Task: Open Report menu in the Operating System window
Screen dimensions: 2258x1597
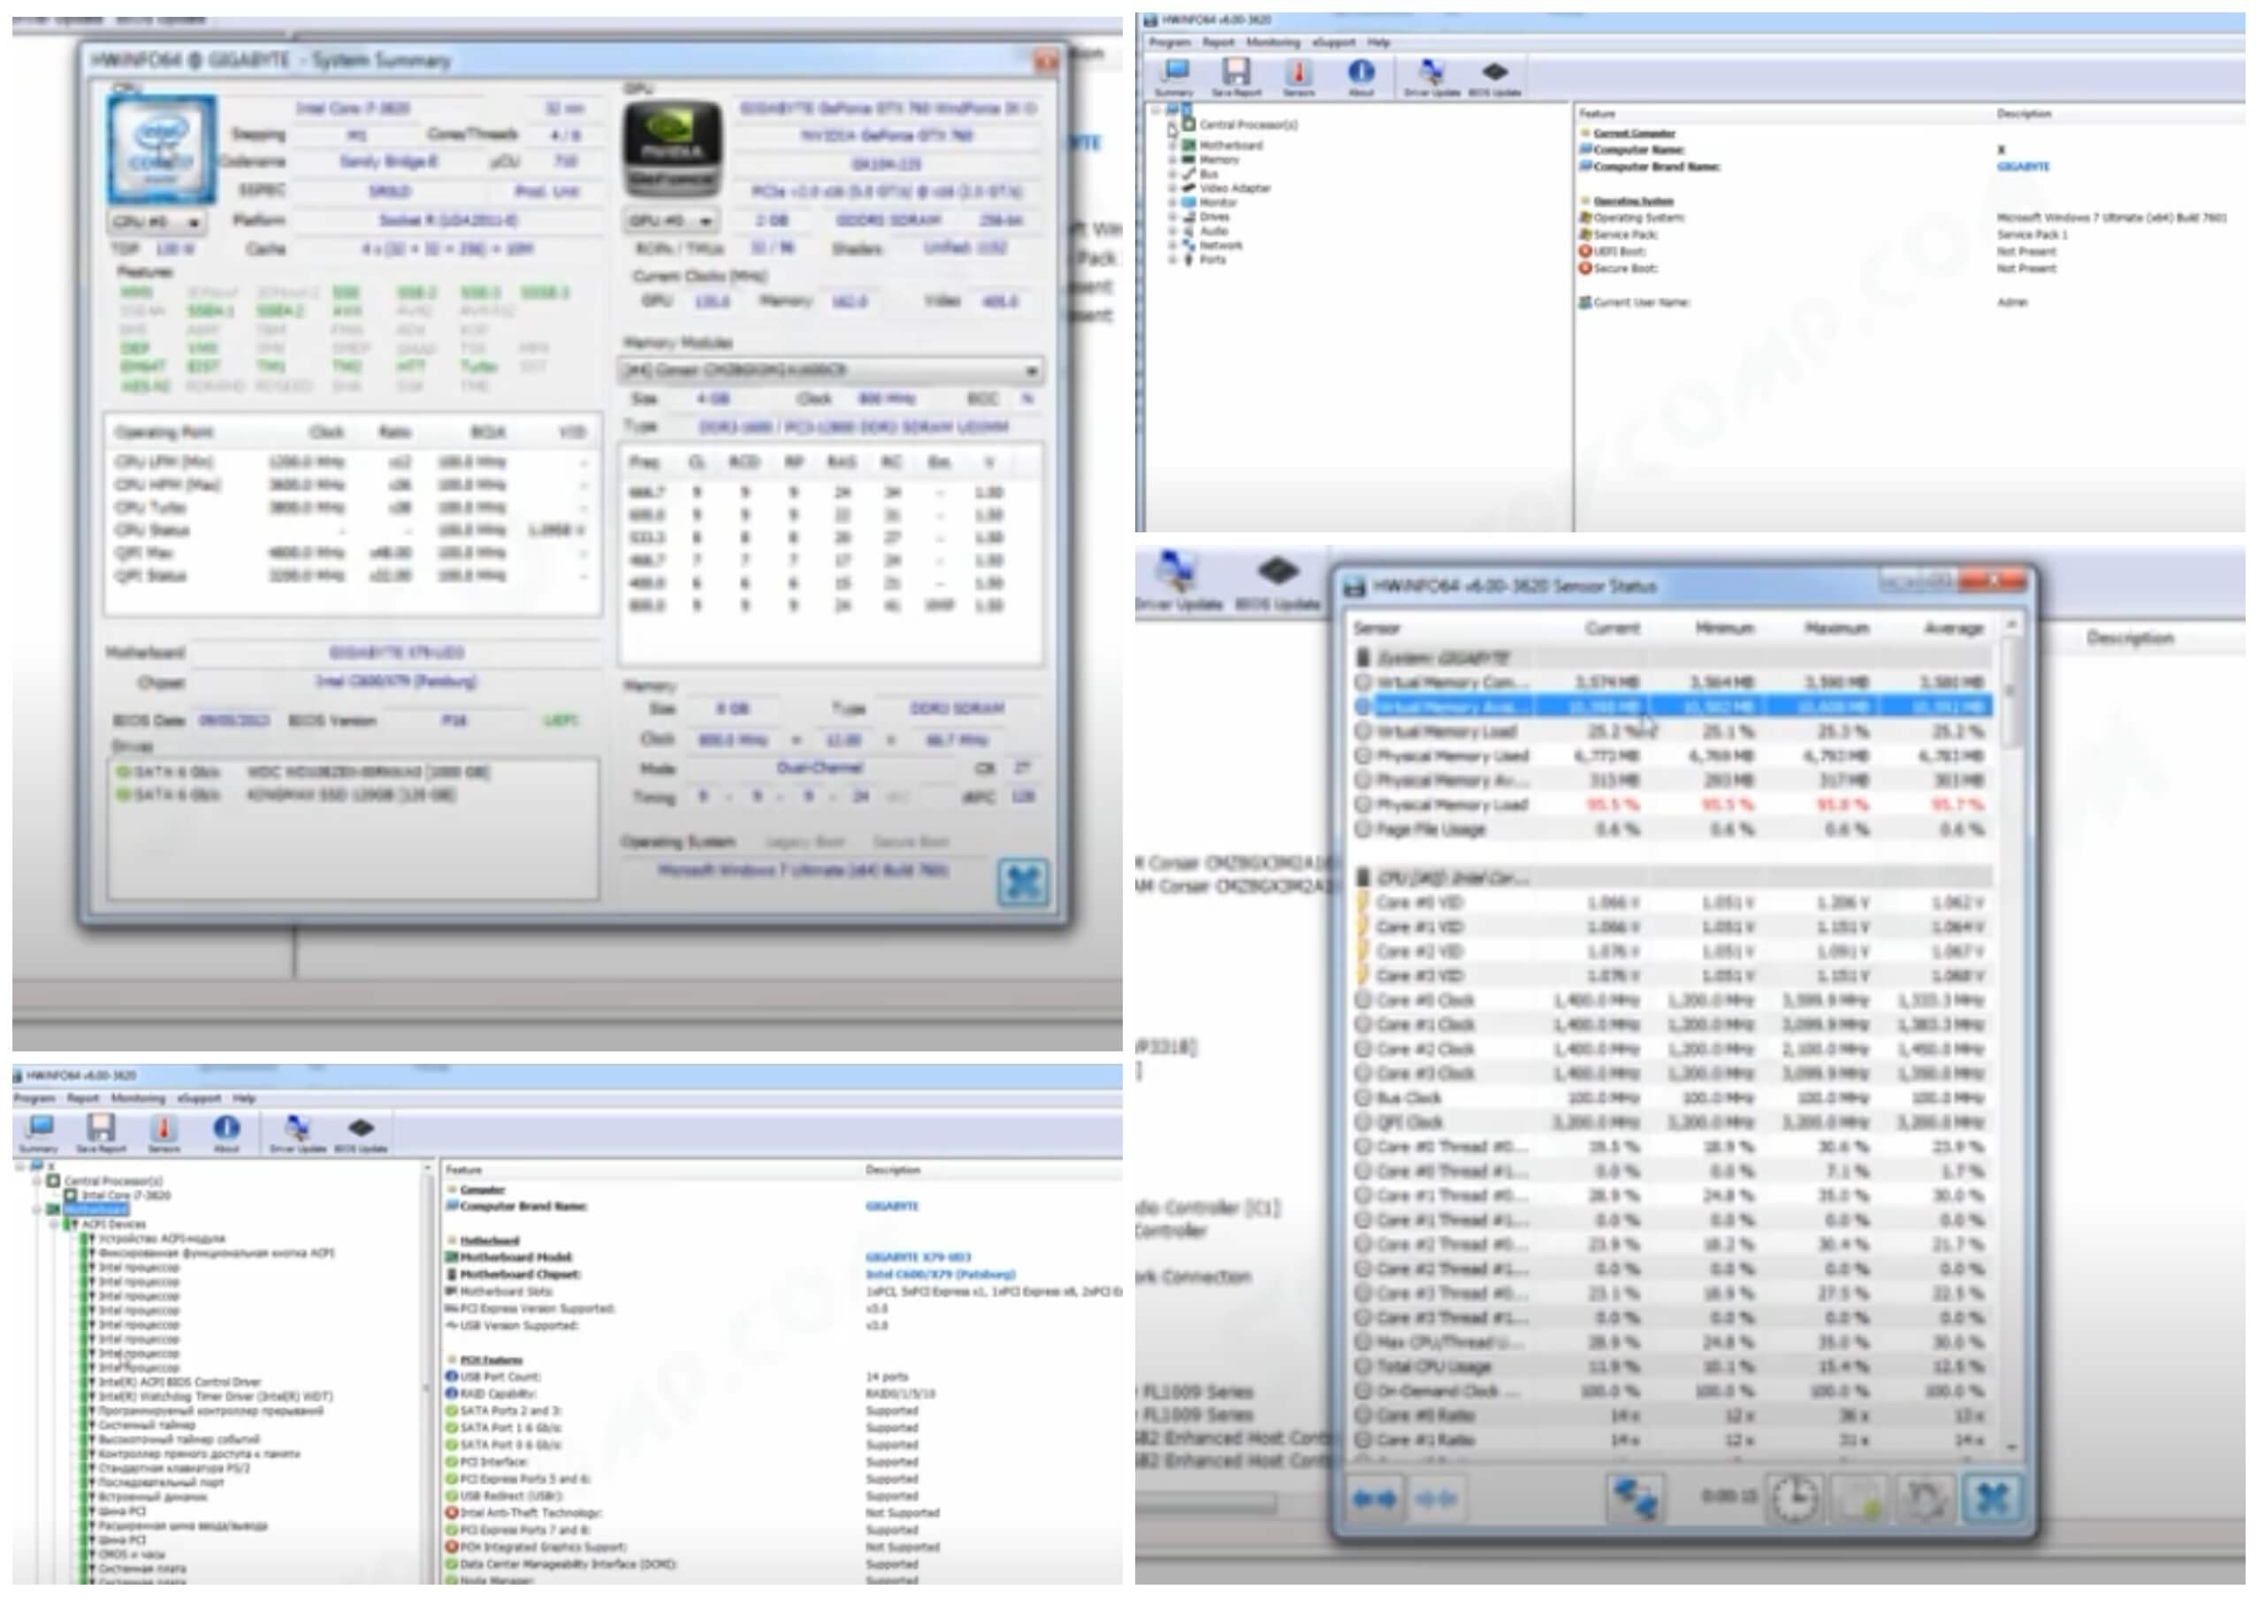Action: tap(1217, 42)
